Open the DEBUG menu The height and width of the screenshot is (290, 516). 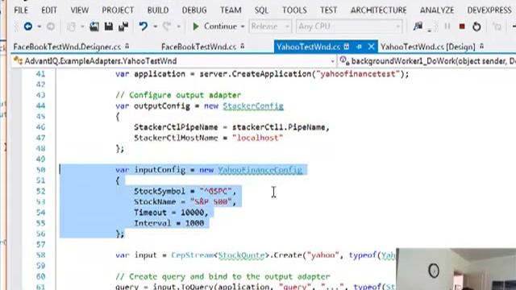coord(194,10)
